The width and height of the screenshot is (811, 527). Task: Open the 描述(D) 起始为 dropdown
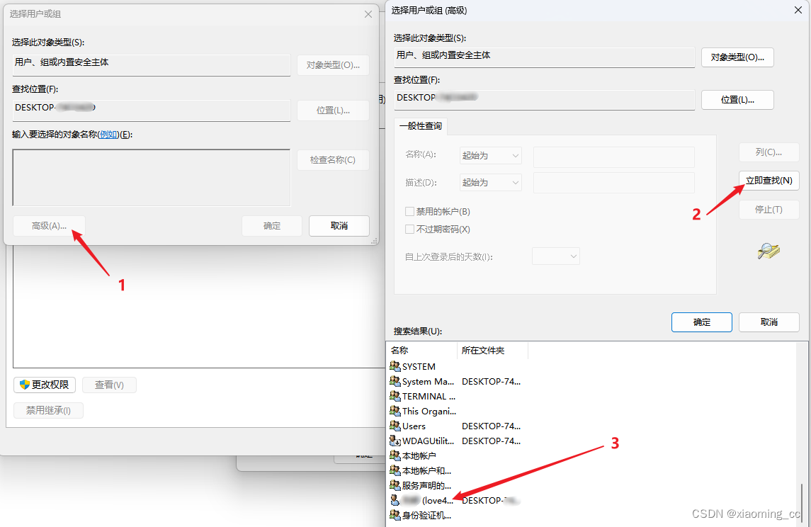coord(490,183)
